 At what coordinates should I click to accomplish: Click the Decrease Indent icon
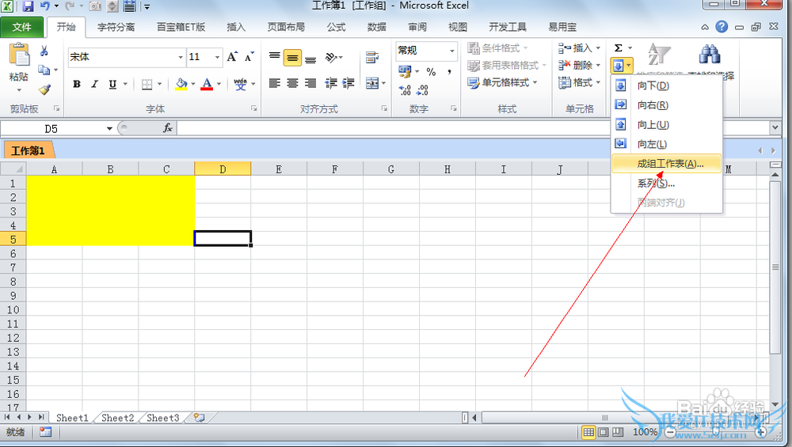point(331,83)
